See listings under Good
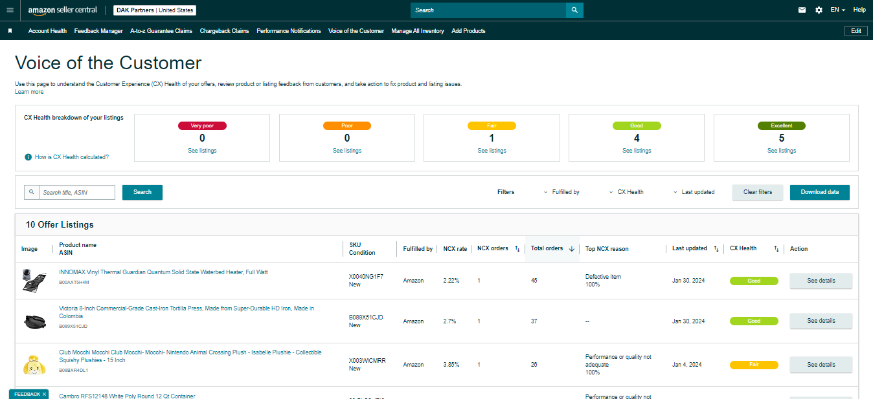The width and height of the screenshot is (873, 399). coord(637,151)
